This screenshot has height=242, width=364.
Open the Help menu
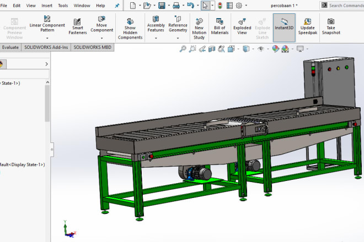click(x=100, y=5)
